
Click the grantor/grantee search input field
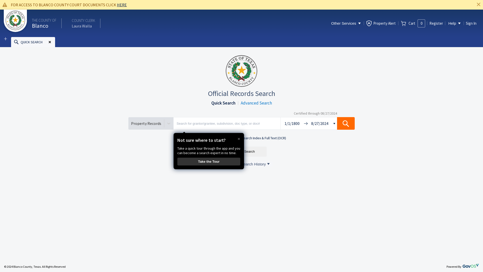click(227, 123)
